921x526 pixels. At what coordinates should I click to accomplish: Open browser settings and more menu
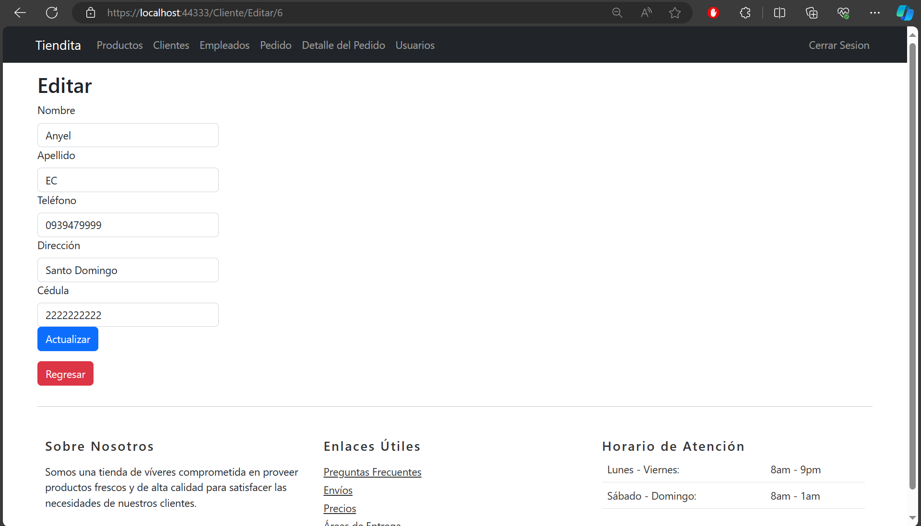(874, 13)
